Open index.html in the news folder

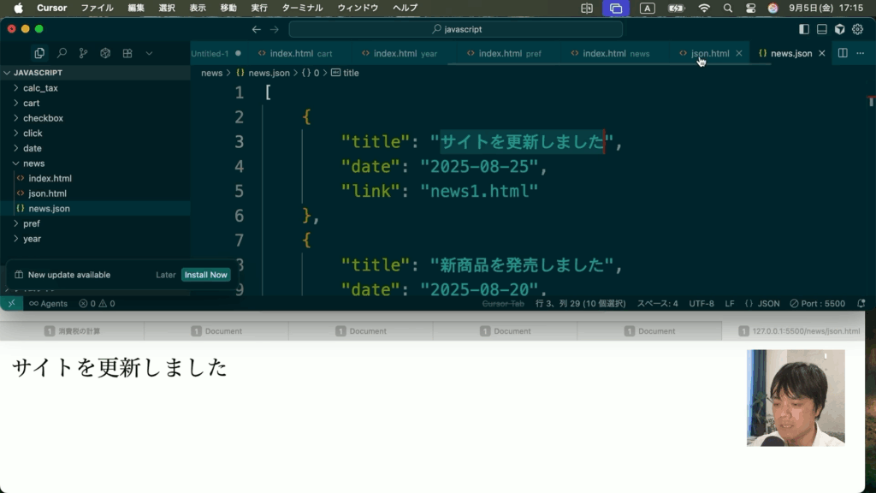[x=50, y=178]
